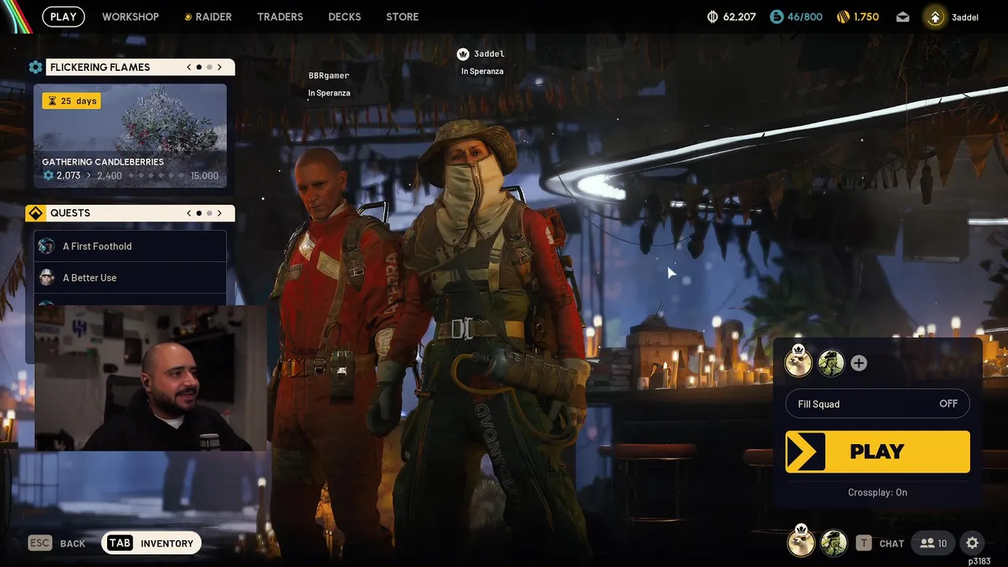The height and width of the screenshot is (567, 1008).
Task: Select the squad leader avatar in play panel
Action: (799, 363)
